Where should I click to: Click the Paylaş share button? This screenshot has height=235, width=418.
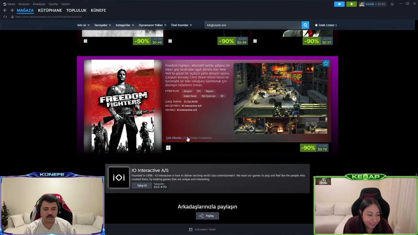pyautogui.click(x=207, y=216)
